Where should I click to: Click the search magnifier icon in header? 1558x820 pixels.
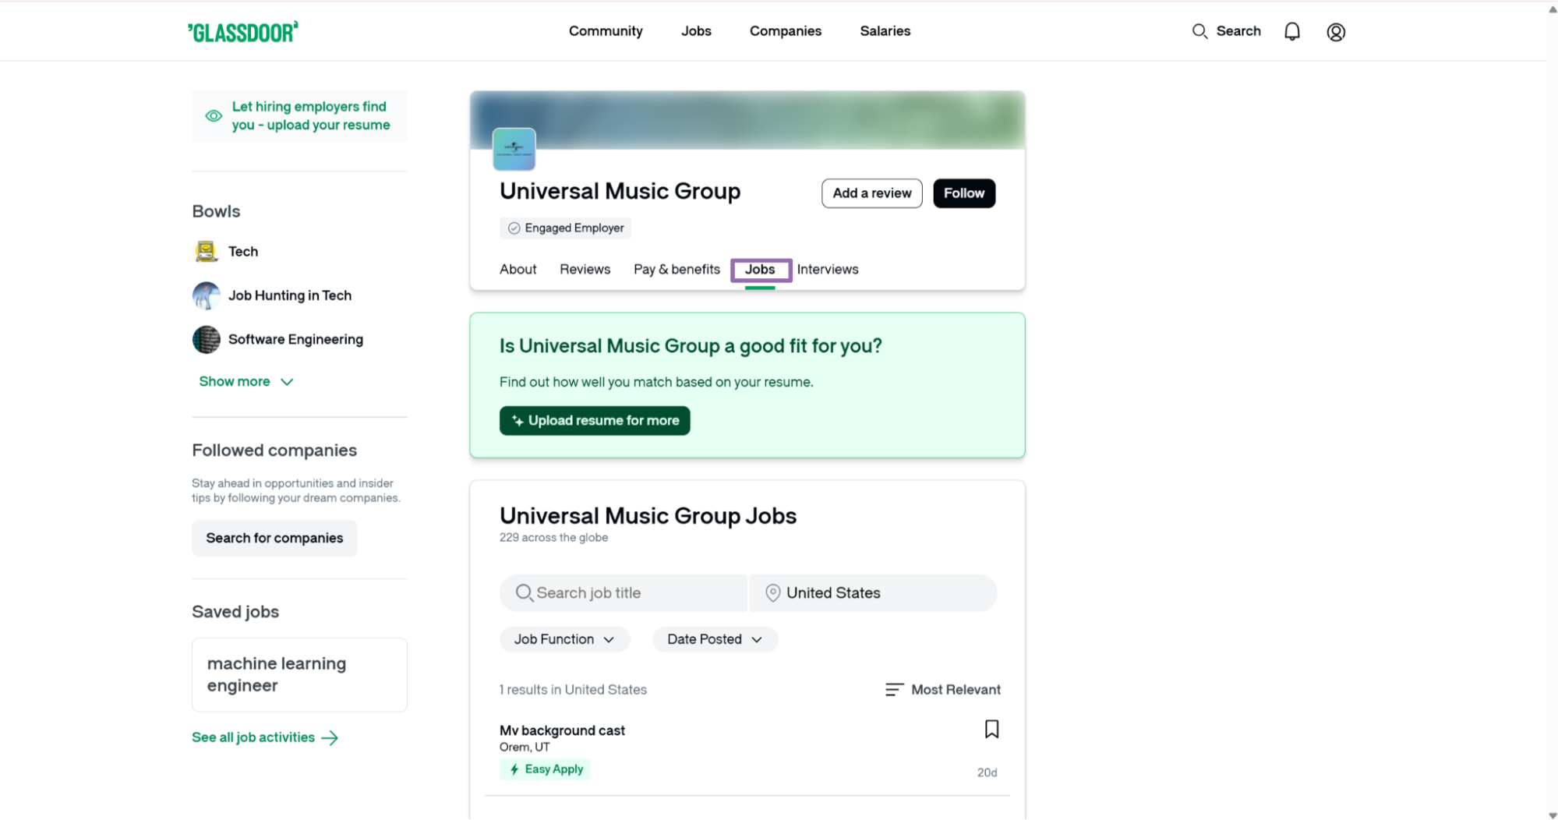point(1199,31)
